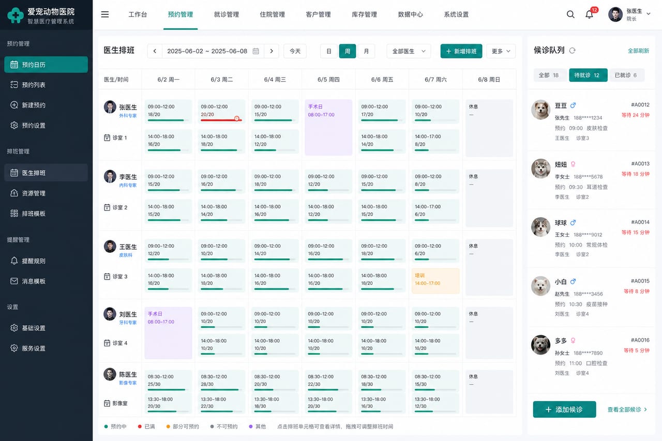Click the hamburger menu icon
The width and height of the screenshot is (662, 441).
click(x=105, y=14)
